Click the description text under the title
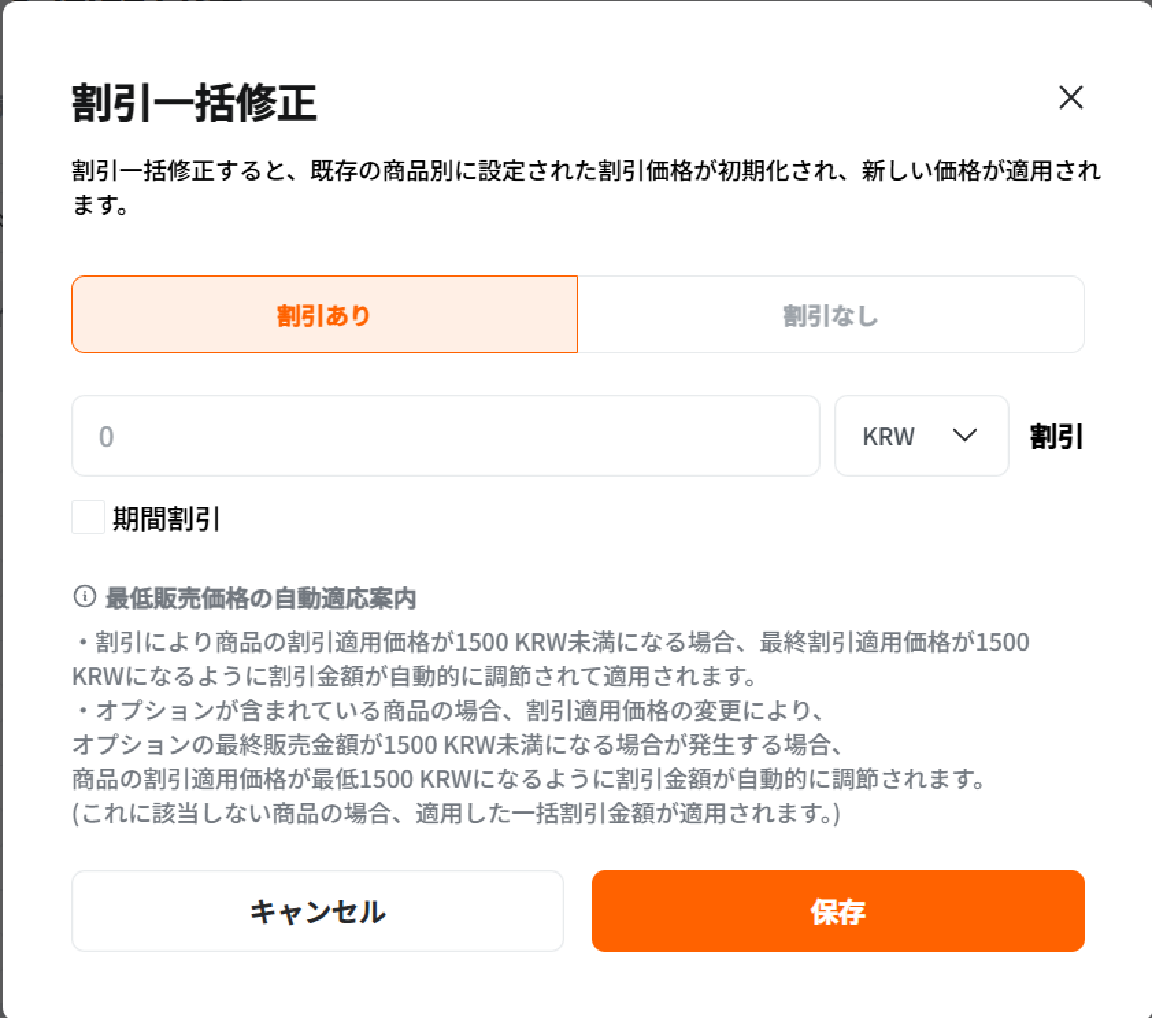 tap(586, 171)
